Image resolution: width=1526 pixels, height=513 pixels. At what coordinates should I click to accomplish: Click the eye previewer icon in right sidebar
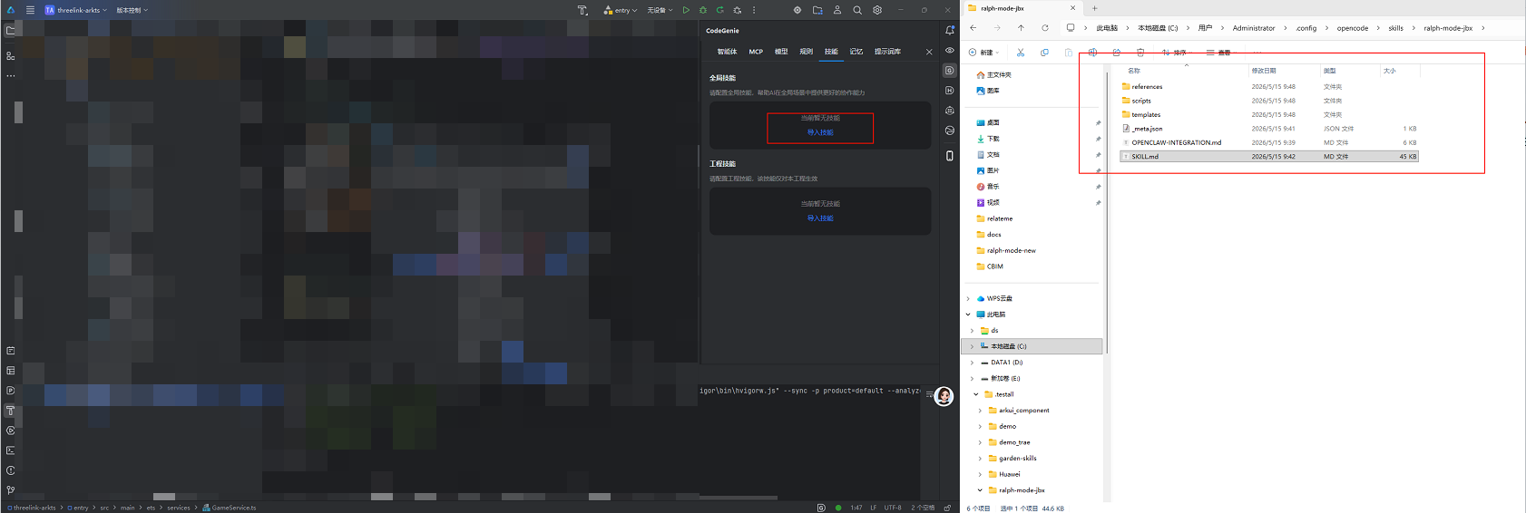(950, 50)
